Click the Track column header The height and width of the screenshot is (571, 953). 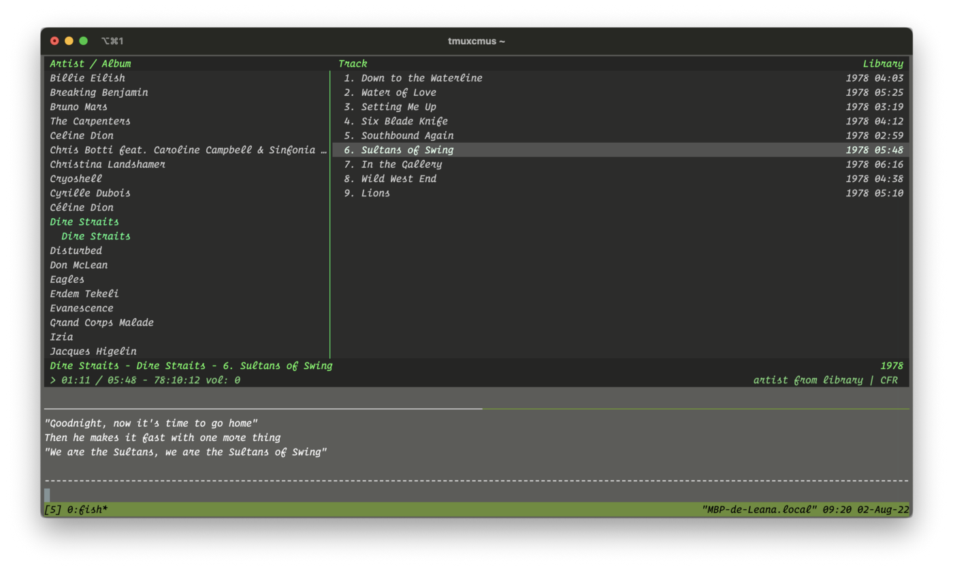(x=353, y=64)
